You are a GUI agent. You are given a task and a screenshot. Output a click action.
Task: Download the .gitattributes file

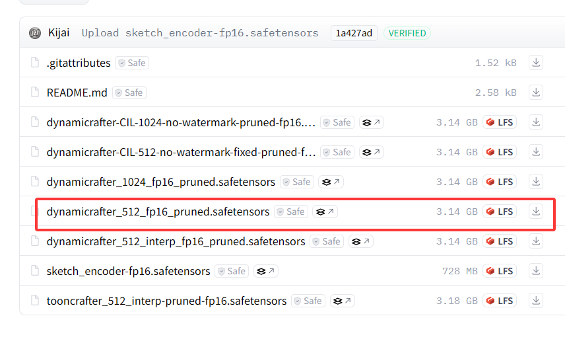pyautogui.click(x=536, y=63)
